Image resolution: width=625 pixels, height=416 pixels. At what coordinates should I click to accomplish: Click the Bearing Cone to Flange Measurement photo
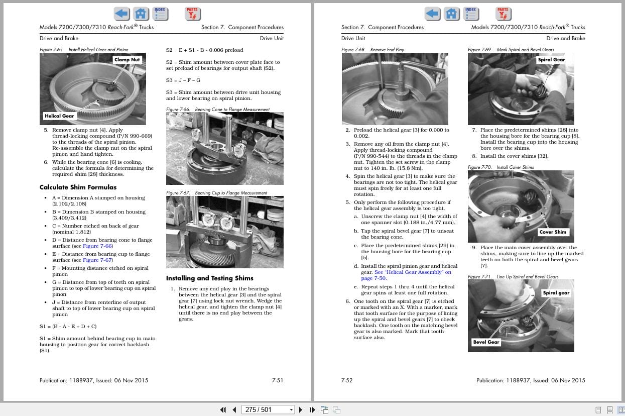coord(224,149)
